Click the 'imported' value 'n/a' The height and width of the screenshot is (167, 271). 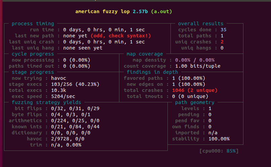click(x=213, y=133)
